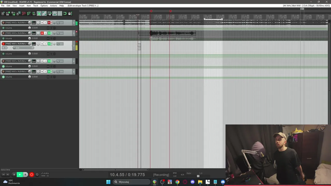
Task: Solo track 1
Action: click(x=45, y=23)
